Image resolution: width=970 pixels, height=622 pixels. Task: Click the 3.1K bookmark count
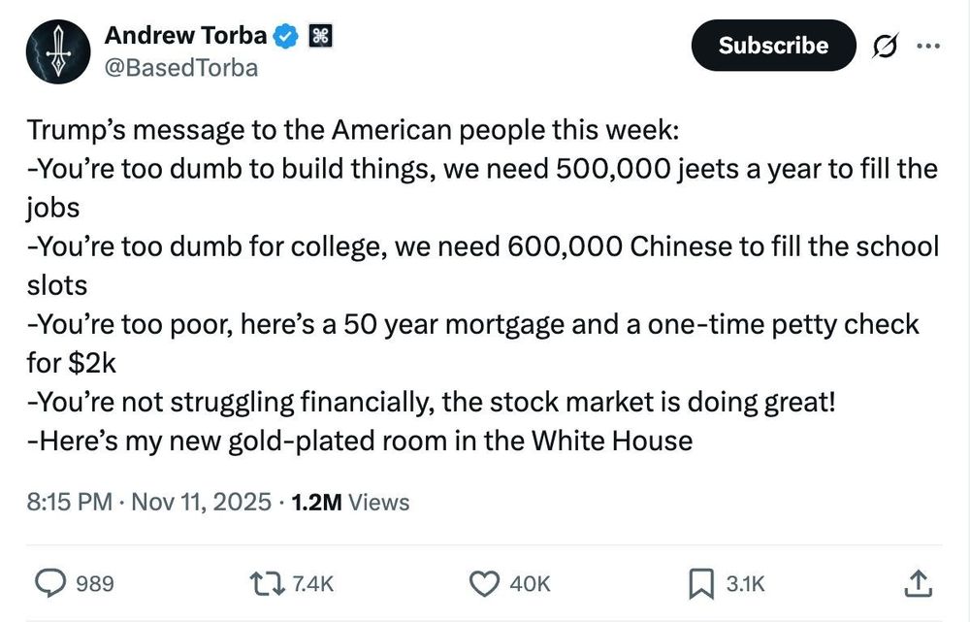[744, 584]
